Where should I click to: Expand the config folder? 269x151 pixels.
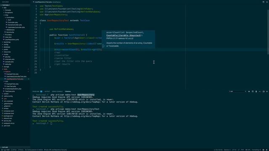6,44
